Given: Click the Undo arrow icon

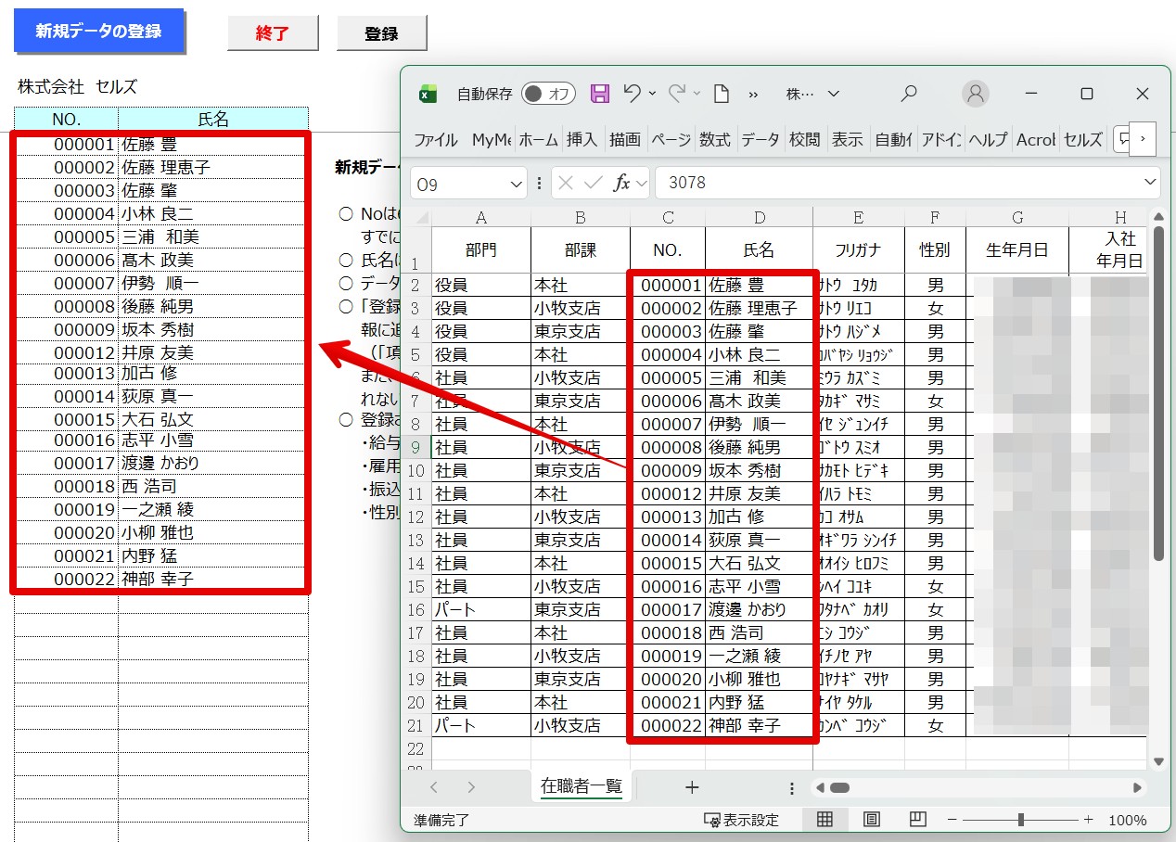Looking at the screenshot, I should 633,94.
